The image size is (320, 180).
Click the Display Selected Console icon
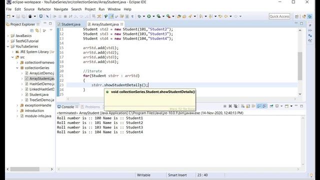pyautogui.click(x=277, y=106)
